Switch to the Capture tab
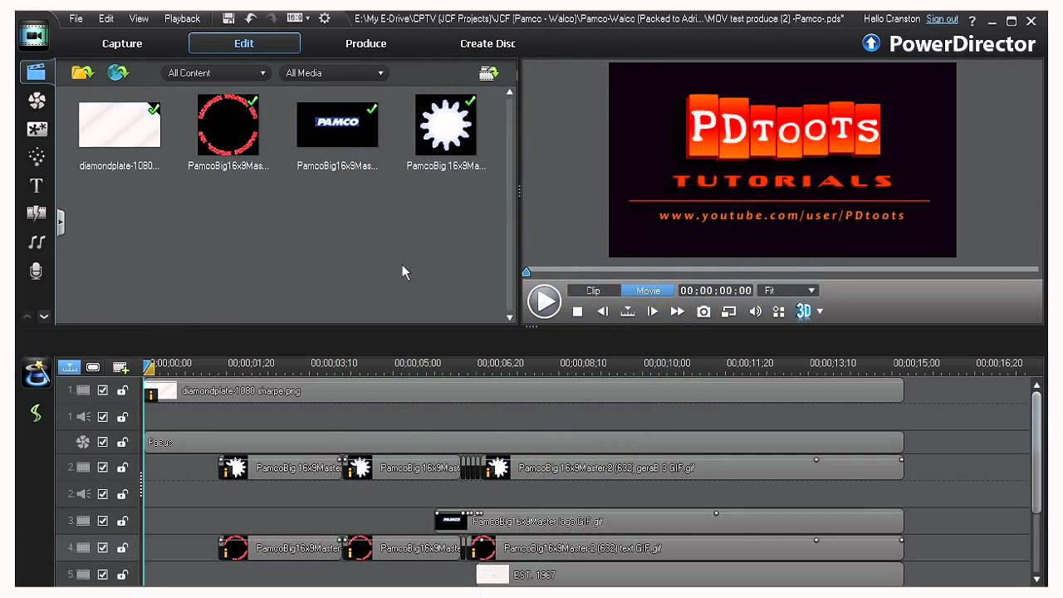1063x598 pixels. point(122,43)
